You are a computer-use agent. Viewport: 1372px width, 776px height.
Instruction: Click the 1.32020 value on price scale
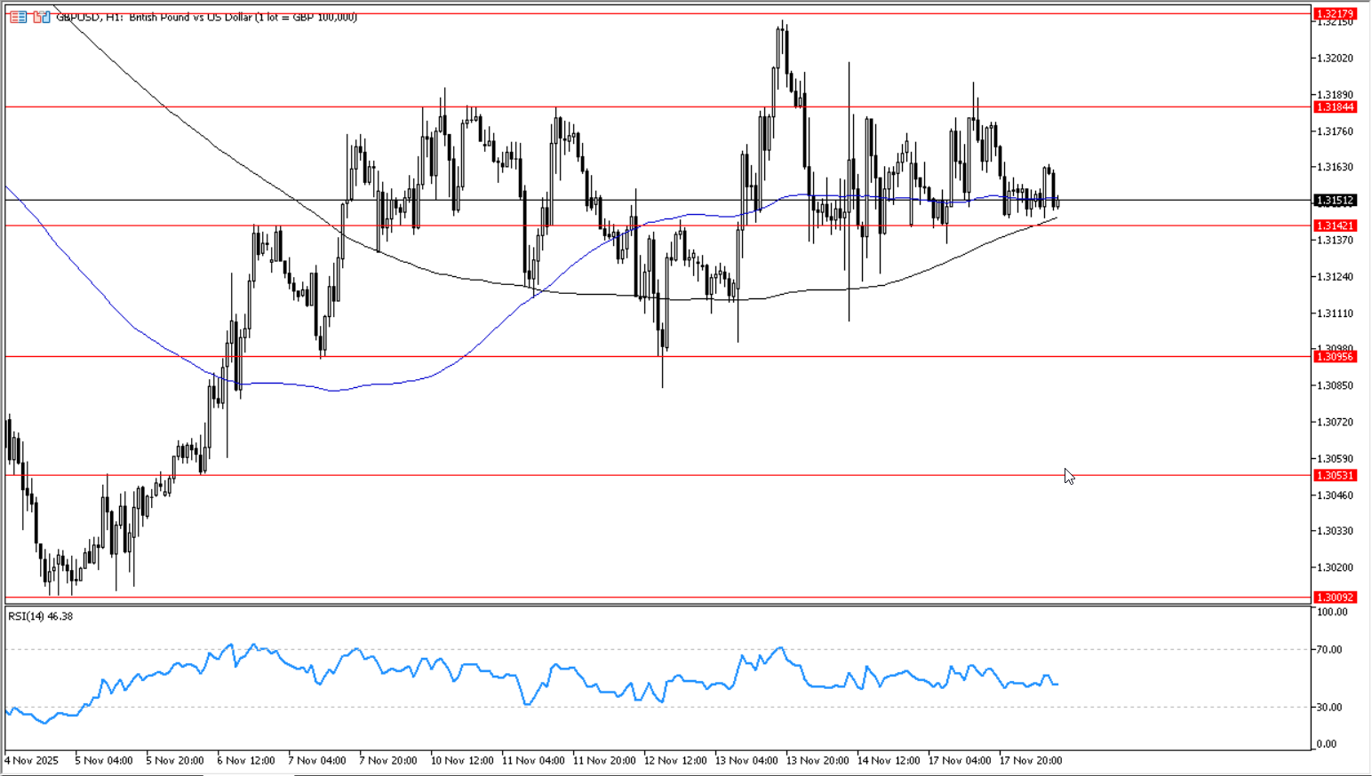[x=1334, y=59]
